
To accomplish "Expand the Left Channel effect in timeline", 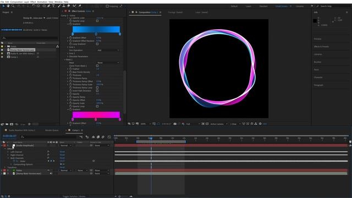I will point(8,152).
